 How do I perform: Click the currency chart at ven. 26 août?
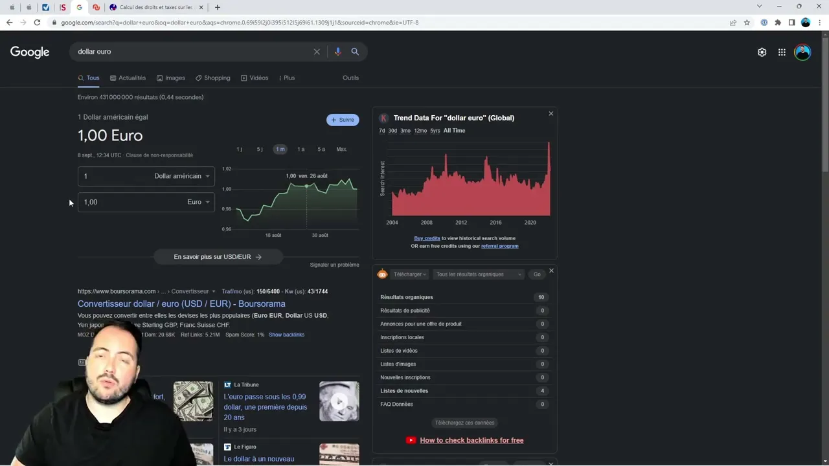tap(306, 186)
